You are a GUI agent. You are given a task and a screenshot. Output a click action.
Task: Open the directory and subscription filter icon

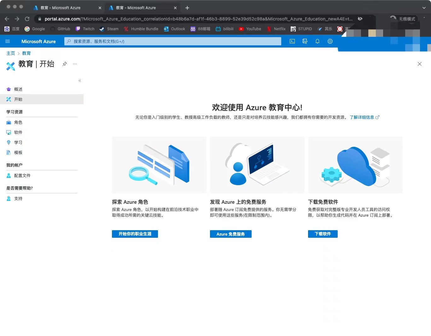coord(305,41)
